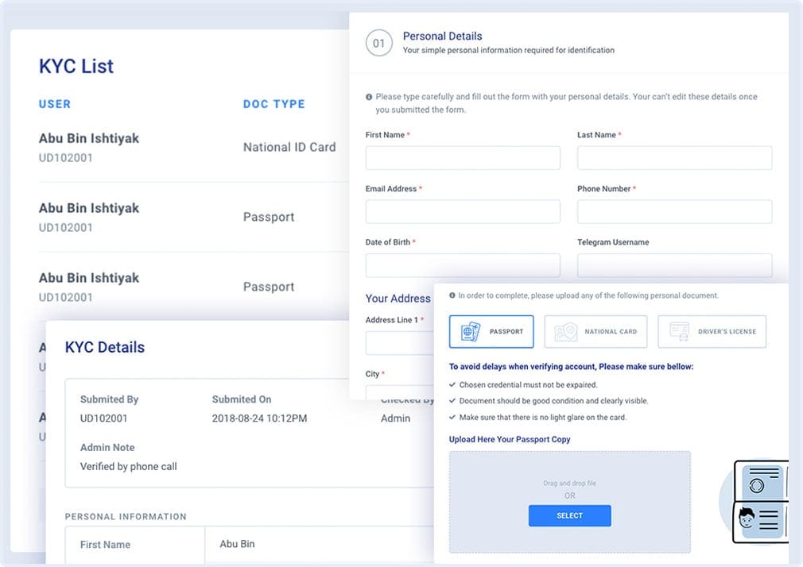The image size is (803, 567).
Task: Click the driver's license icon
Action: pyautogui.click(x=679, y=331)
